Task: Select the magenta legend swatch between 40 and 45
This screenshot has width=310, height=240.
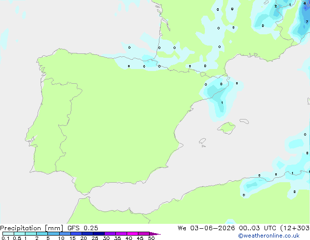Action: click(133, 234)
